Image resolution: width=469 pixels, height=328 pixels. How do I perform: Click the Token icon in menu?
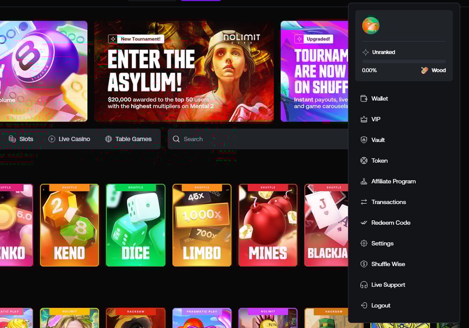pyautogui.click(x=363, y=161)
